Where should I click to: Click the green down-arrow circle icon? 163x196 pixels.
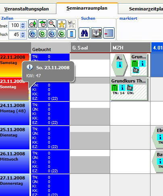click(62, 34)
